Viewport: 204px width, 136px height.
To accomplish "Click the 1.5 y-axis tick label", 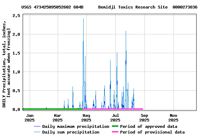I will coord(16,53).
